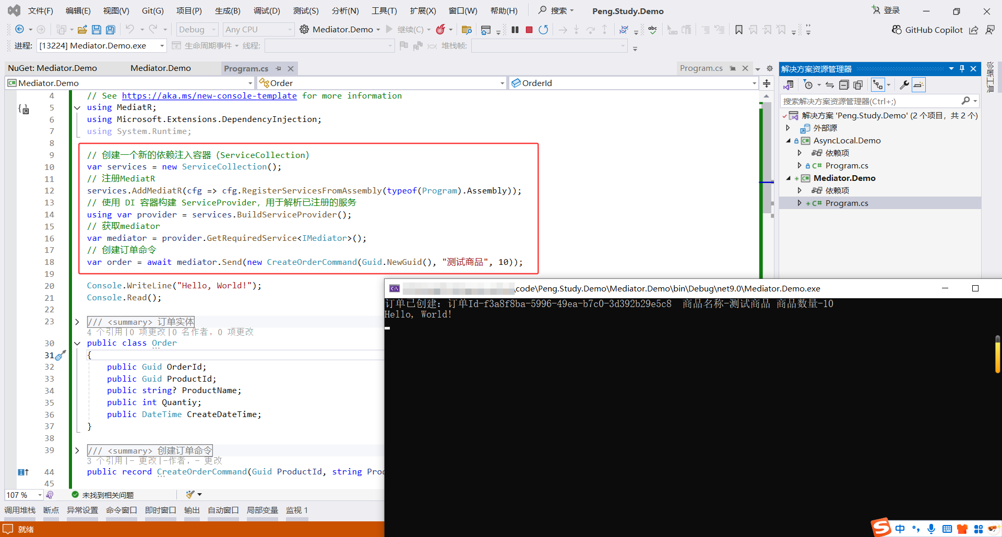The height and width of the screenshot is (537, 1002).
Task: Open the Debug configuration dropdown
Action: tap(197, 30)
